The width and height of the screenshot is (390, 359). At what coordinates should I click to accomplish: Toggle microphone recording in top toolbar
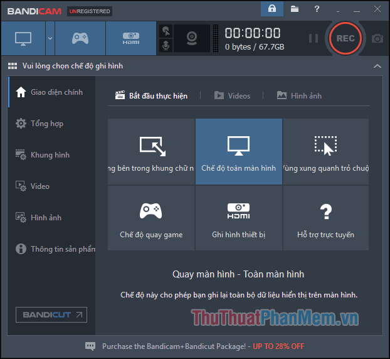(x=166, y=45)
